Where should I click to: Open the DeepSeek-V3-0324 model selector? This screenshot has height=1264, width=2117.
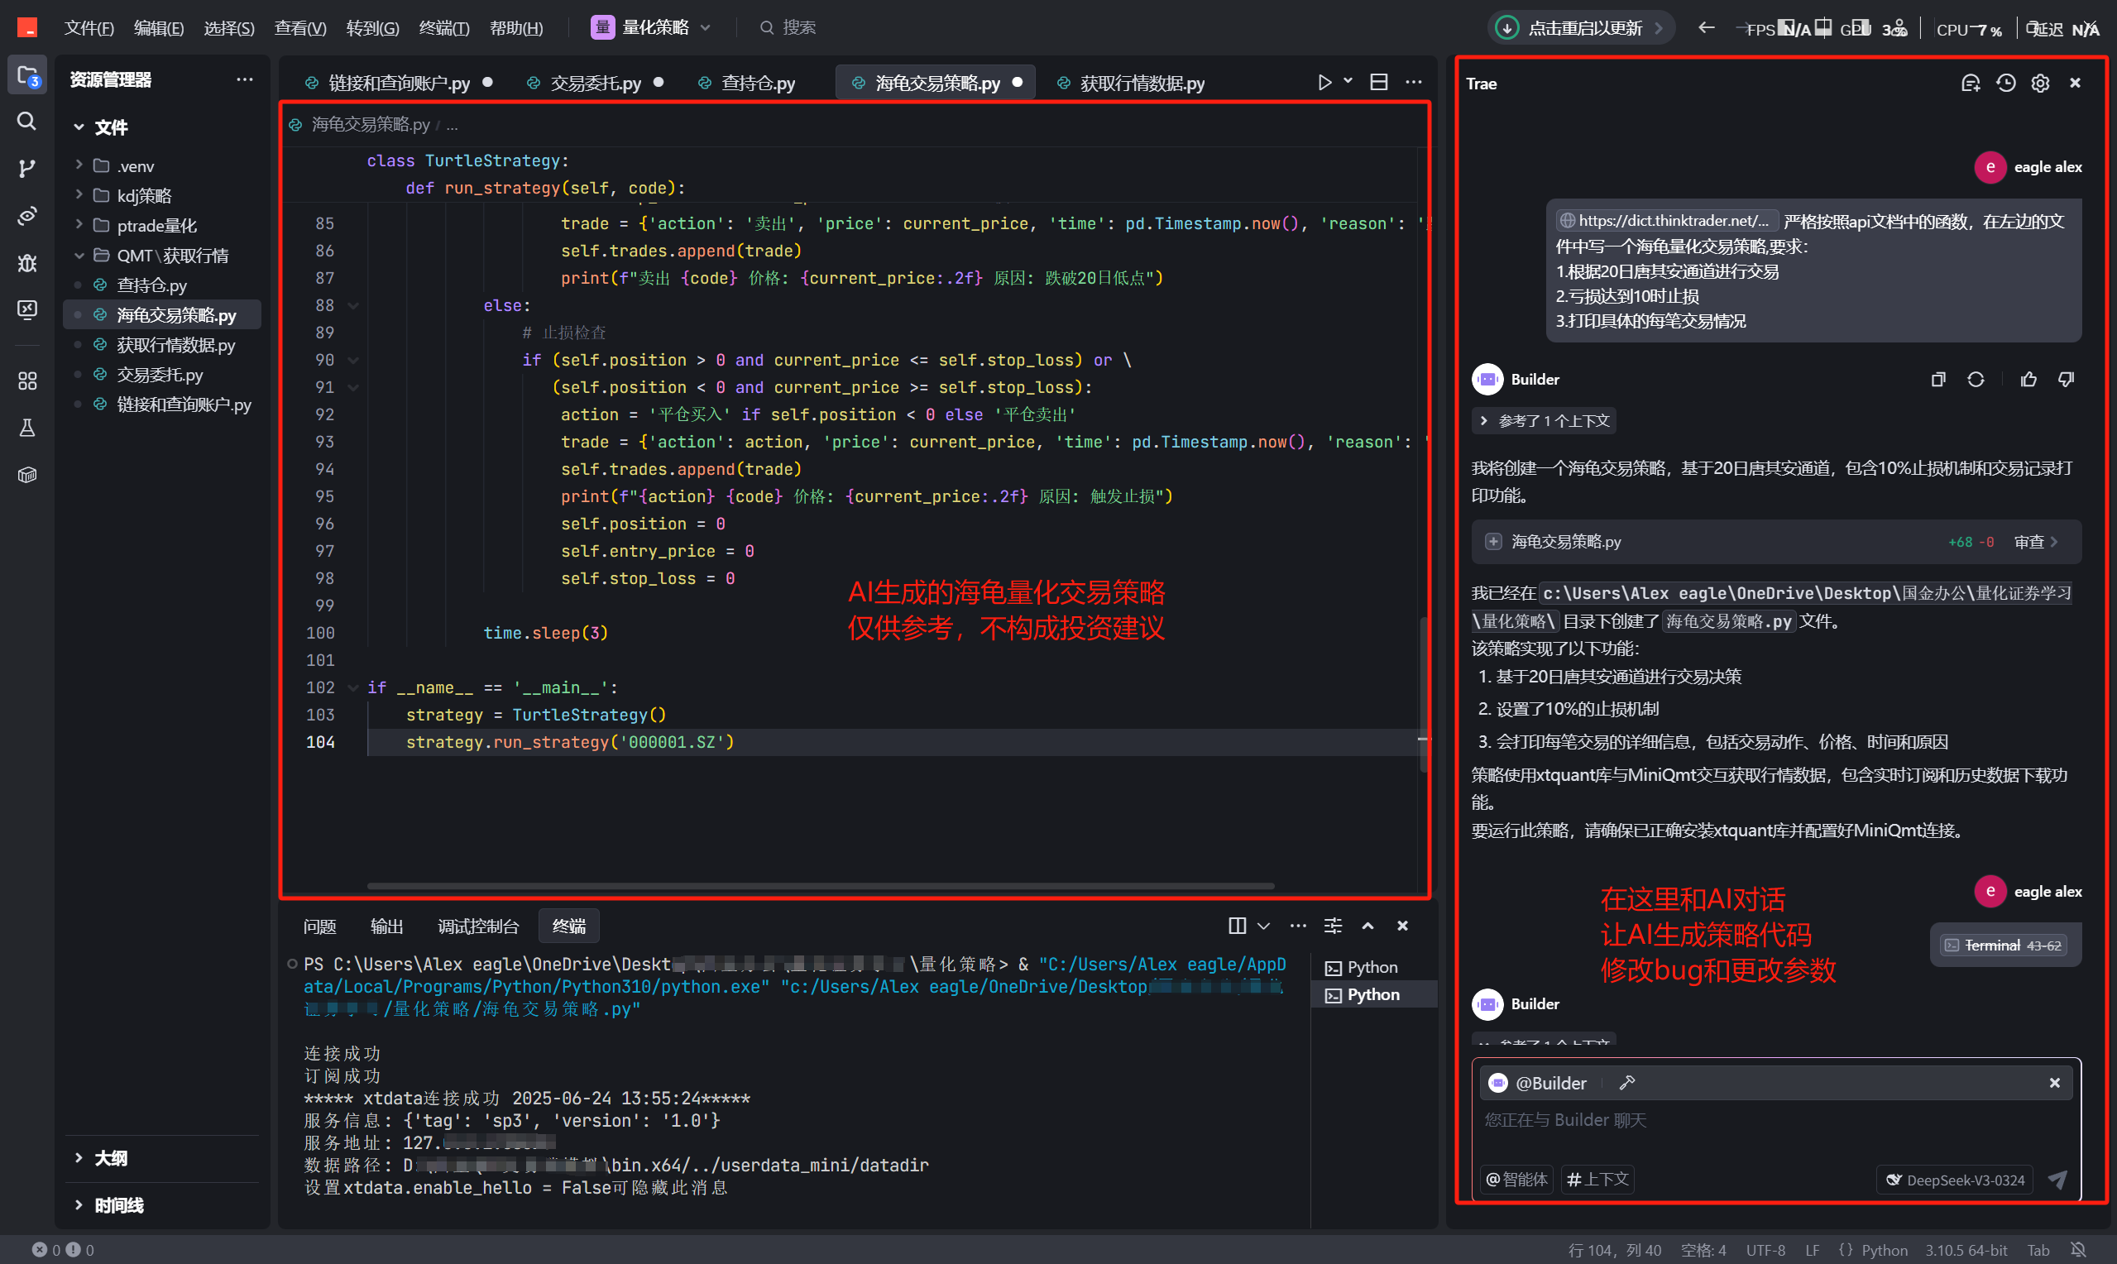tap(1955, 1180)
